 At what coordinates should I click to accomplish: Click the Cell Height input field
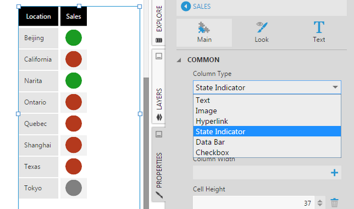click(253, 203)
